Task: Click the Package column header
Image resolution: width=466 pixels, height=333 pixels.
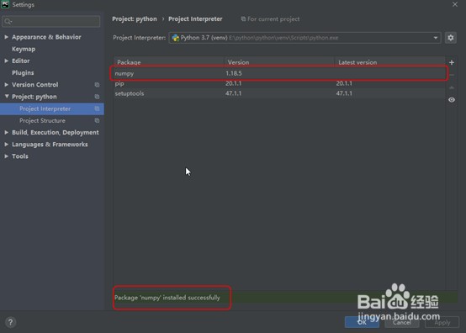Action: point(169,62)
